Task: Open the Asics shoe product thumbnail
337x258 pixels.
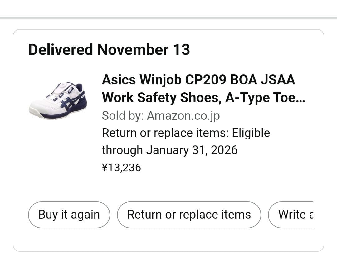Action: pyautogui.click(x=58, y=100)
